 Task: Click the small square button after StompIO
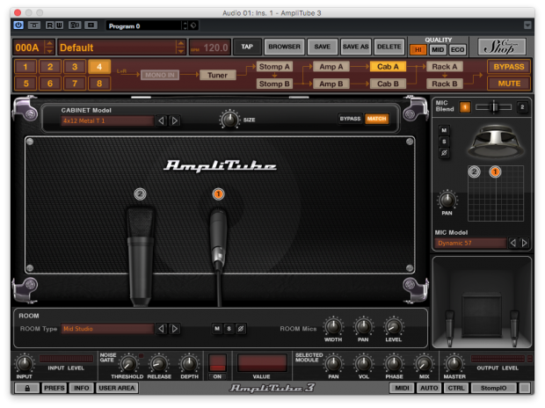click(525, 388)
